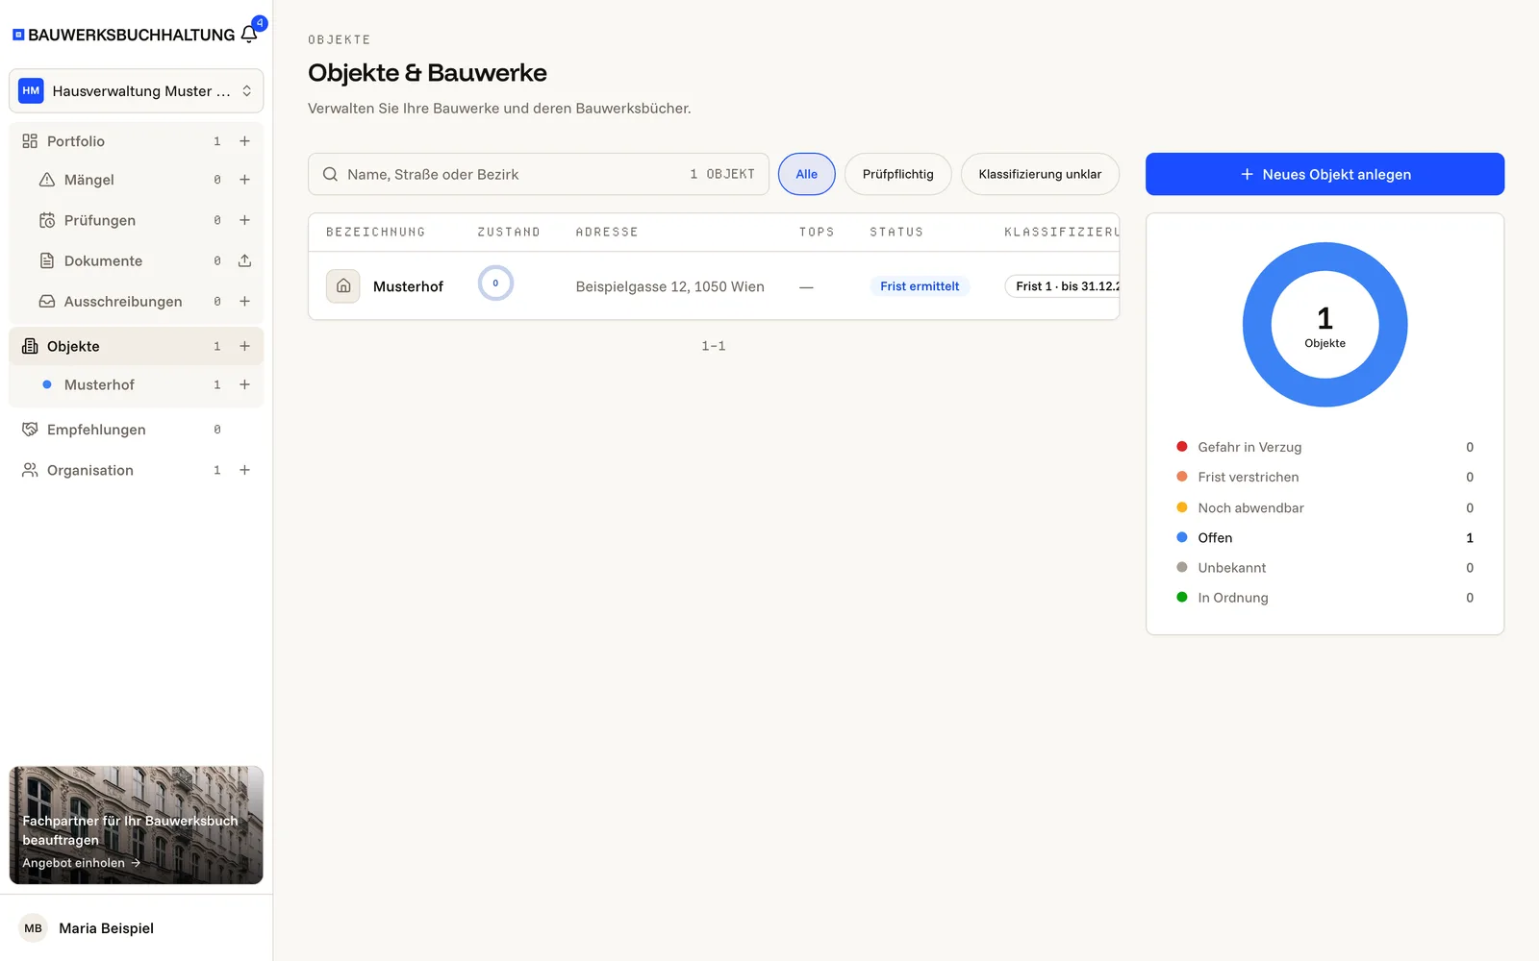This screenshot has height=961, width=1539.
Task: Click the house icon in Musterhof row
Action: coord(343,286)
